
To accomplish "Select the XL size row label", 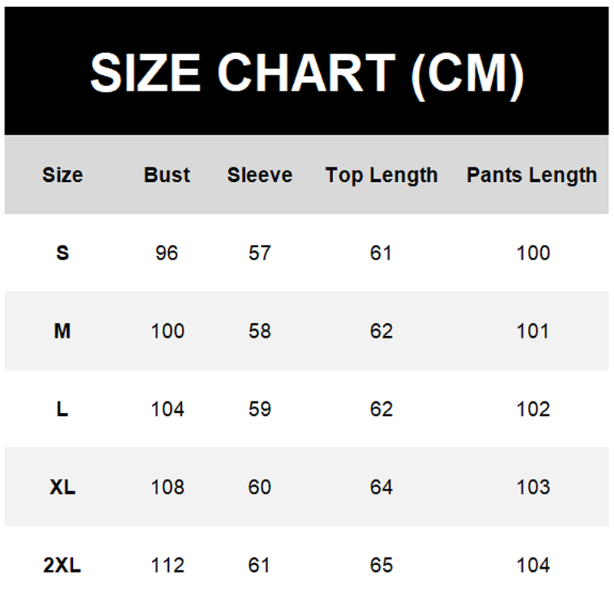I will 62,487.
